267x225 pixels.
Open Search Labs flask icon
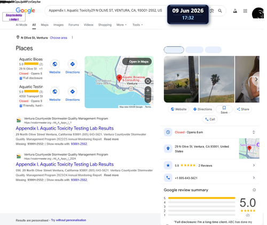tap(235, 11)
